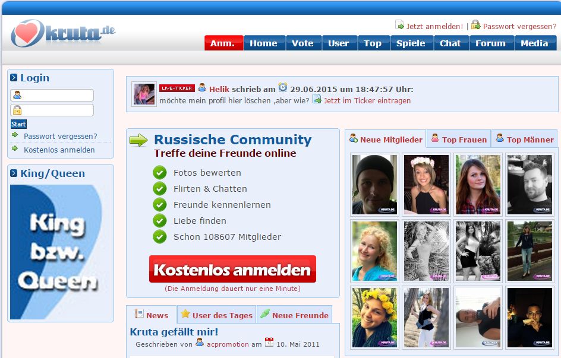Open member photo of woman with yellow flower wreath
The width and height of the screenshot is (561, 358).
(x=374, y=318)
